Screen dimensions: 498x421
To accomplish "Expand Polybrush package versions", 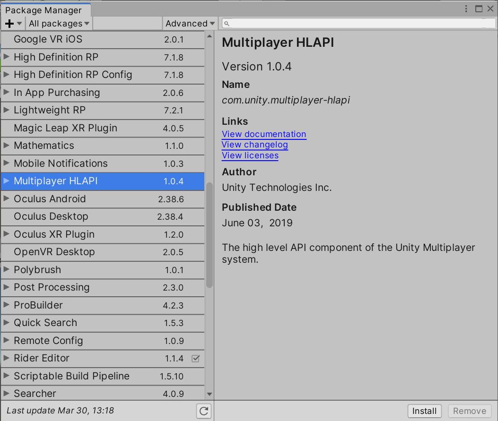I will (6, 270).
